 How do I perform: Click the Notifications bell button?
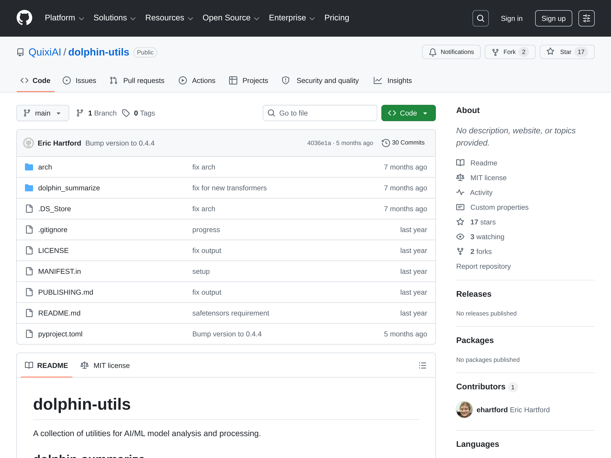pos(451,52)
